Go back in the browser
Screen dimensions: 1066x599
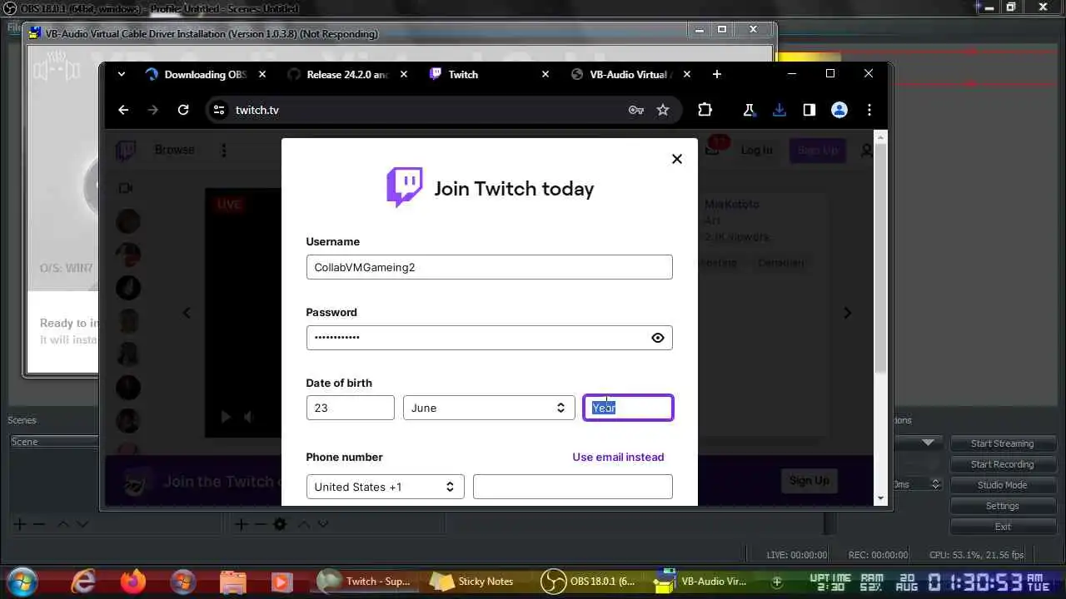click(123, 110)
